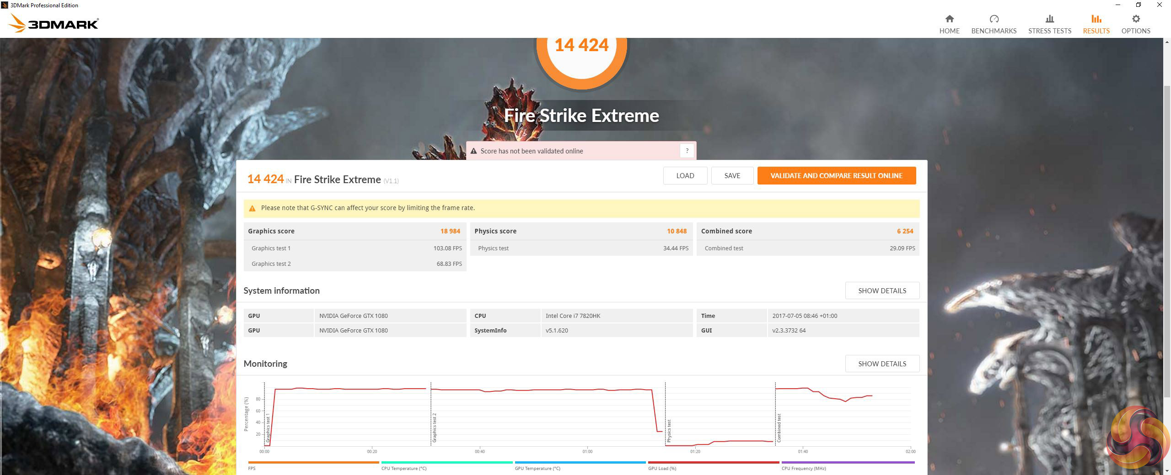1171x475 pixels.
Task: Click the Physics score value 10 848
Action: pos(677,231)
